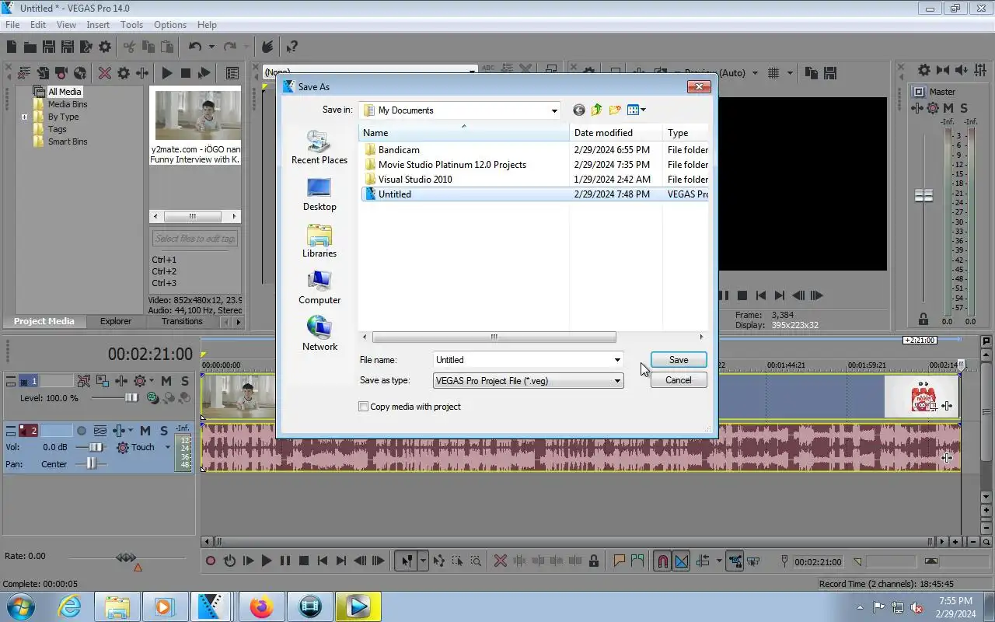Click the Create New Folder icon in Save As

tap(615, 110)
